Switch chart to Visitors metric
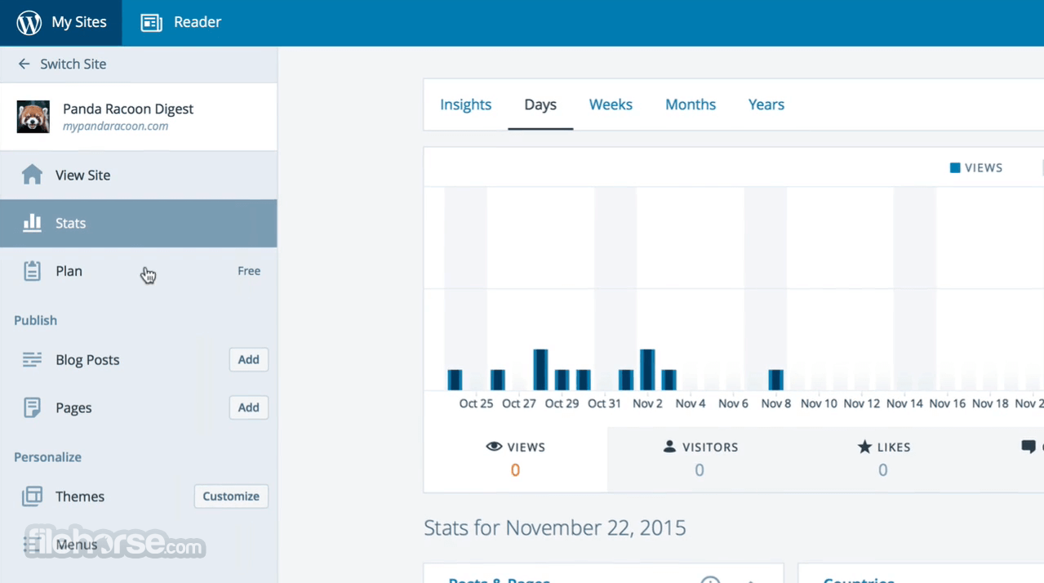This screenshot has height=583, width=1044. click(x=699, y=459)
